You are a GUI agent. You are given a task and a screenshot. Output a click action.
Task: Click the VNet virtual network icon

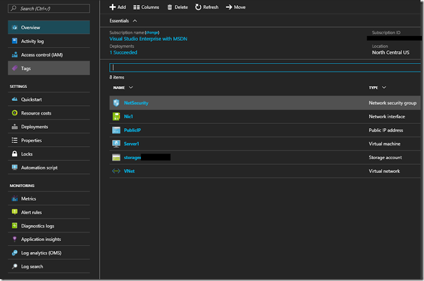(116, 171)
